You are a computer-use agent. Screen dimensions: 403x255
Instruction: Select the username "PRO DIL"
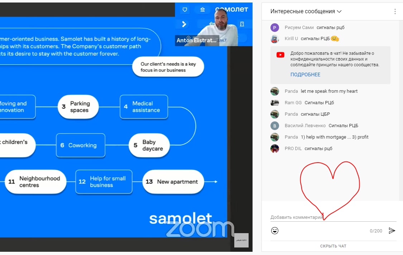click(293, 149)
